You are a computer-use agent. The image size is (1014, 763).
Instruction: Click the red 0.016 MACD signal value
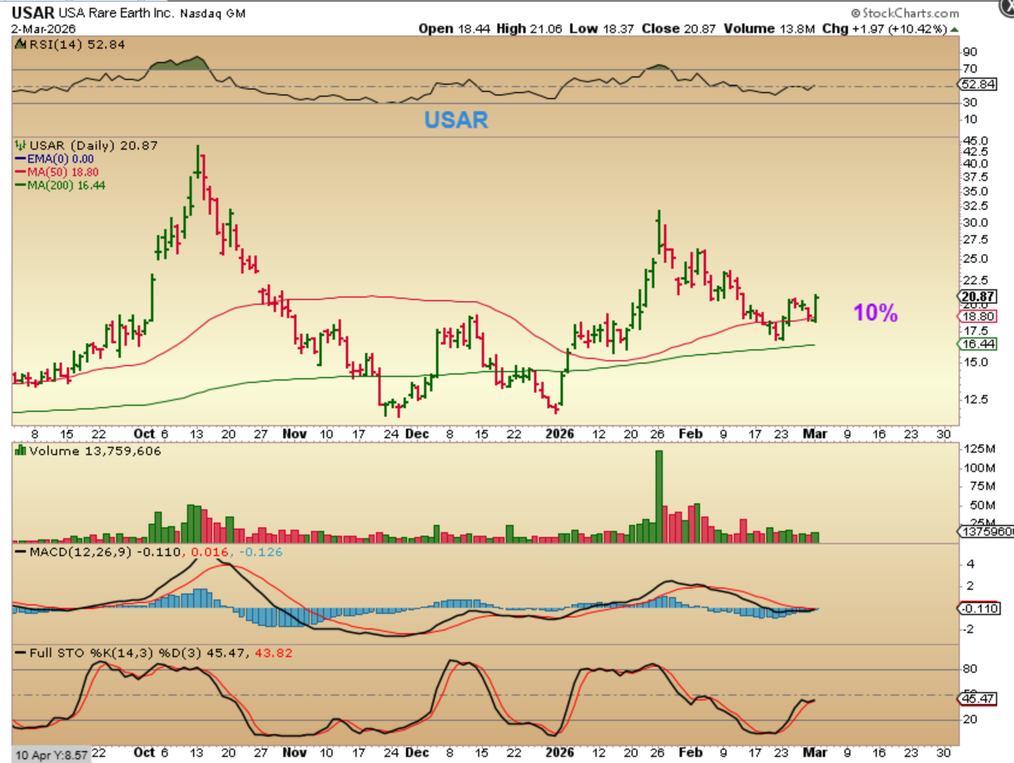pyautogui.click(x=209, y=552)
